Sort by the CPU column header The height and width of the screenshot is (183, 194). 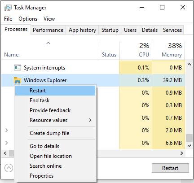click(136, 50)
